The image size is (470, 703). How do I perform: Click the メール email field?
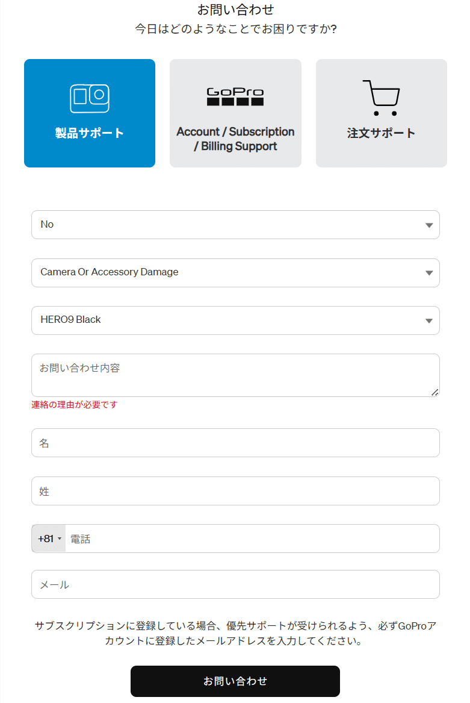click(x=235, y=584)
